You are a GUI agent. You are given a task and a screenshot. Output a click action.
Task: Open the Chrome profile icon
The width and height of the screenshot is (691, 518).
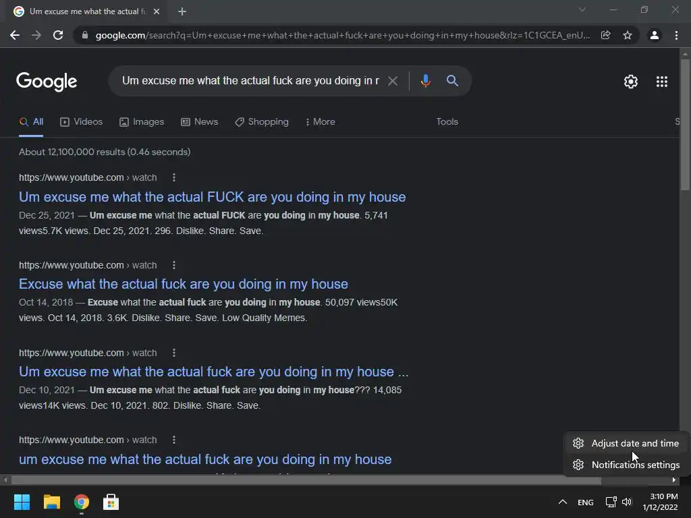655,35
